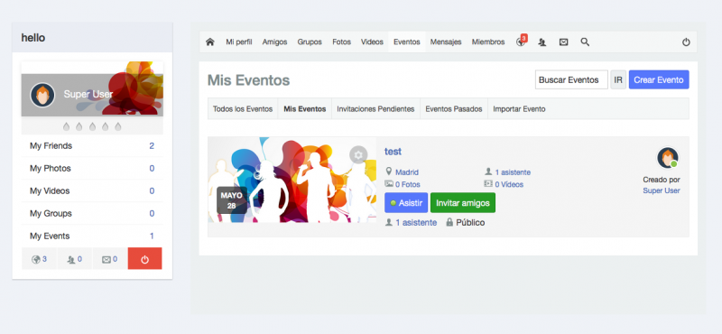Click the Invitar amigos button
Viewport: 722px width, 334px height.
click(x=463, y=203)
